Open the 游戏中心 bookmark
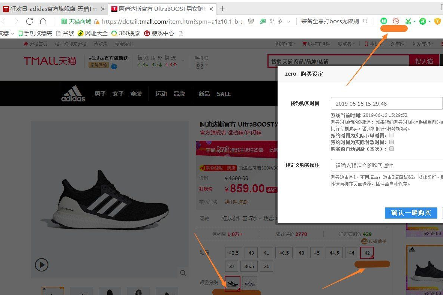The width and height of the screenshot is (443, 295). 159,33
